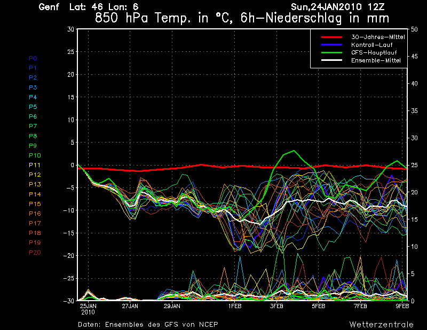The image size is (427, 330).
Task: Click the right-axis precipitation value 45
Action: coord(414,57)
